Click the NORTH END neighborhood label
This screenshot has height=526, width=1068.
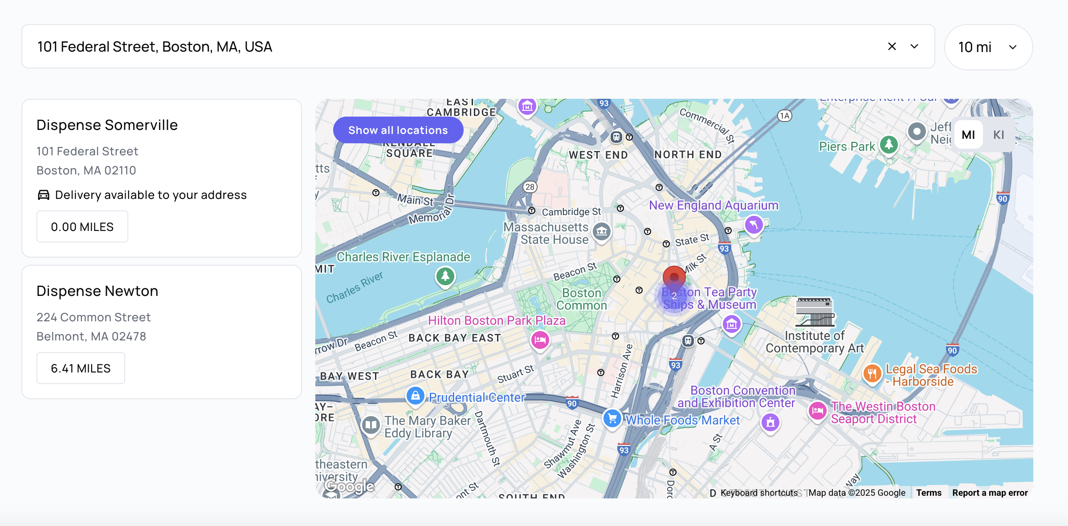[688, 154]
